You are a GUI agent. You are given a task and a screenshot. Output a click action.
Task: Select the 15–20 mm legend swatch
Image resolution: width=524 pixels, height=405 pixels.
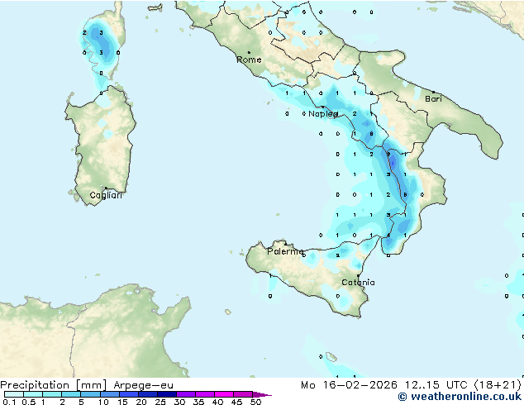[x=129, y=394]
